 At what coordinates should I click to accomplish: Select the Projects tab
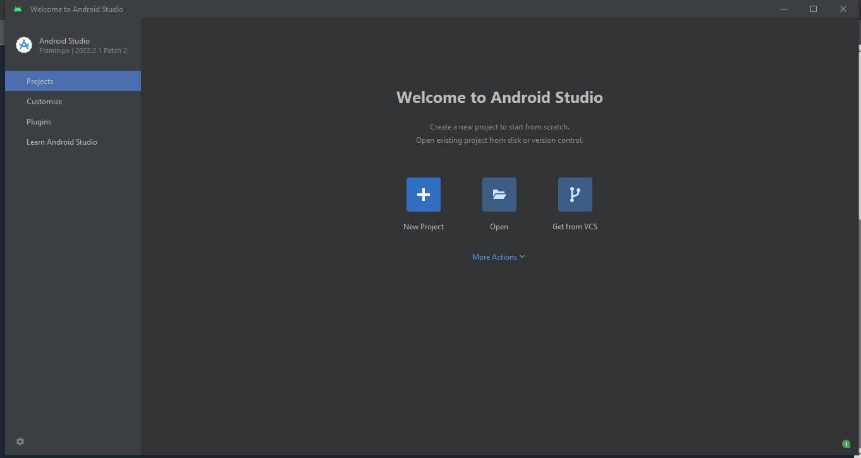73,81
